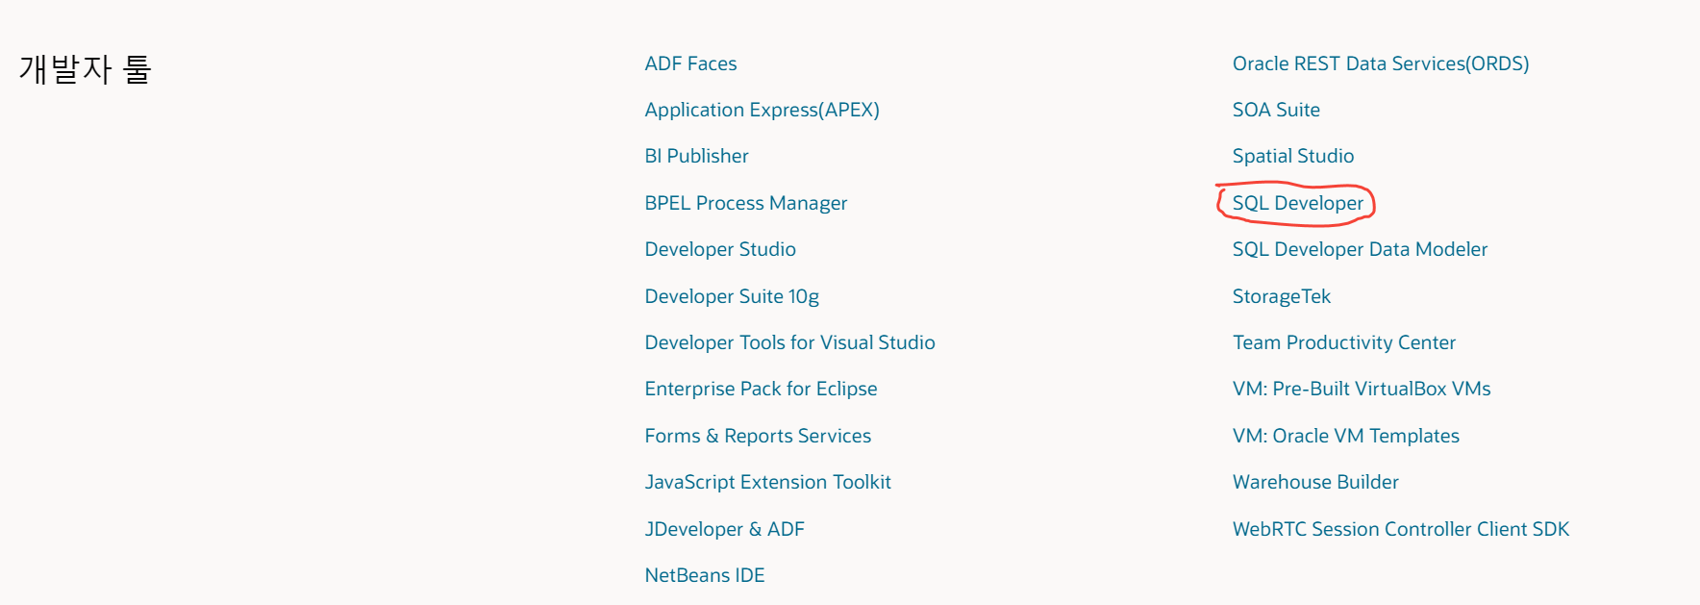
Task: Open the ADF Faces link
Action: (x=690, y=63)
